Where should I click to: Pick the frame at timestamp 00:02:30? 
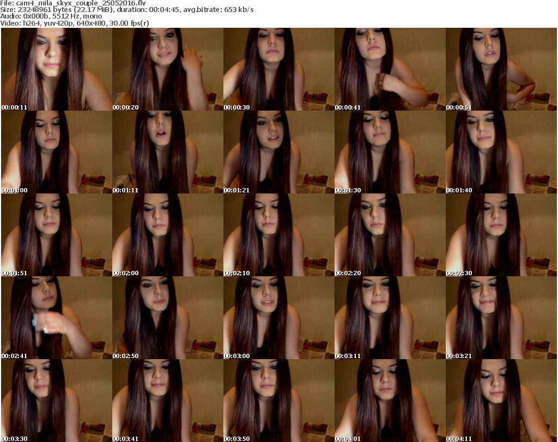tap(501, 235)
